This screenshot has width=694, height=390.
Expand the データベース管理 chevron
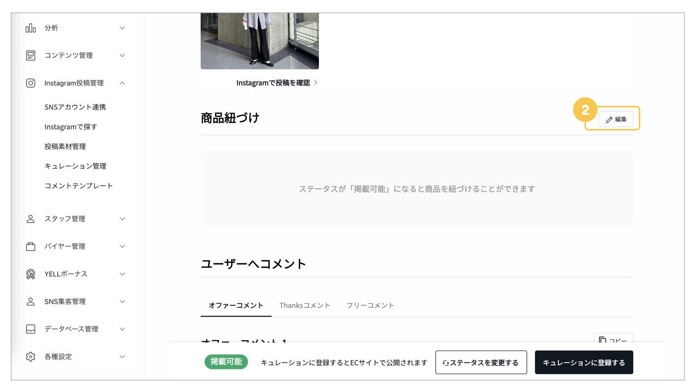[x=122, y=329]
